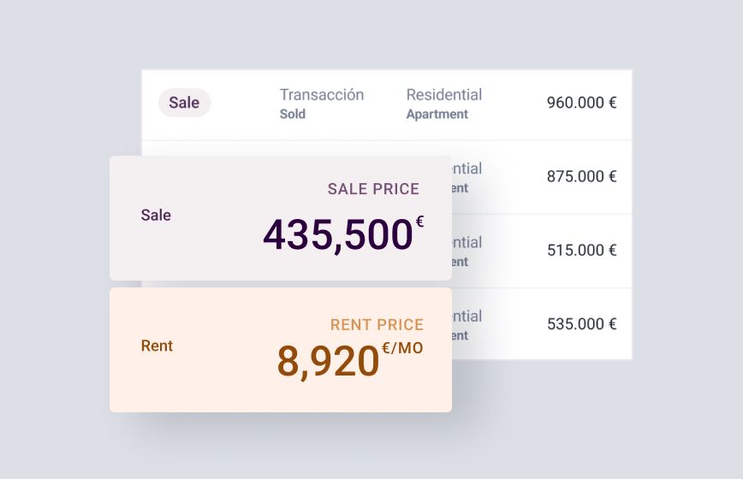Click the Sold status text
Viewport: 743px width, 479px height.
click(x=293, y=114)
